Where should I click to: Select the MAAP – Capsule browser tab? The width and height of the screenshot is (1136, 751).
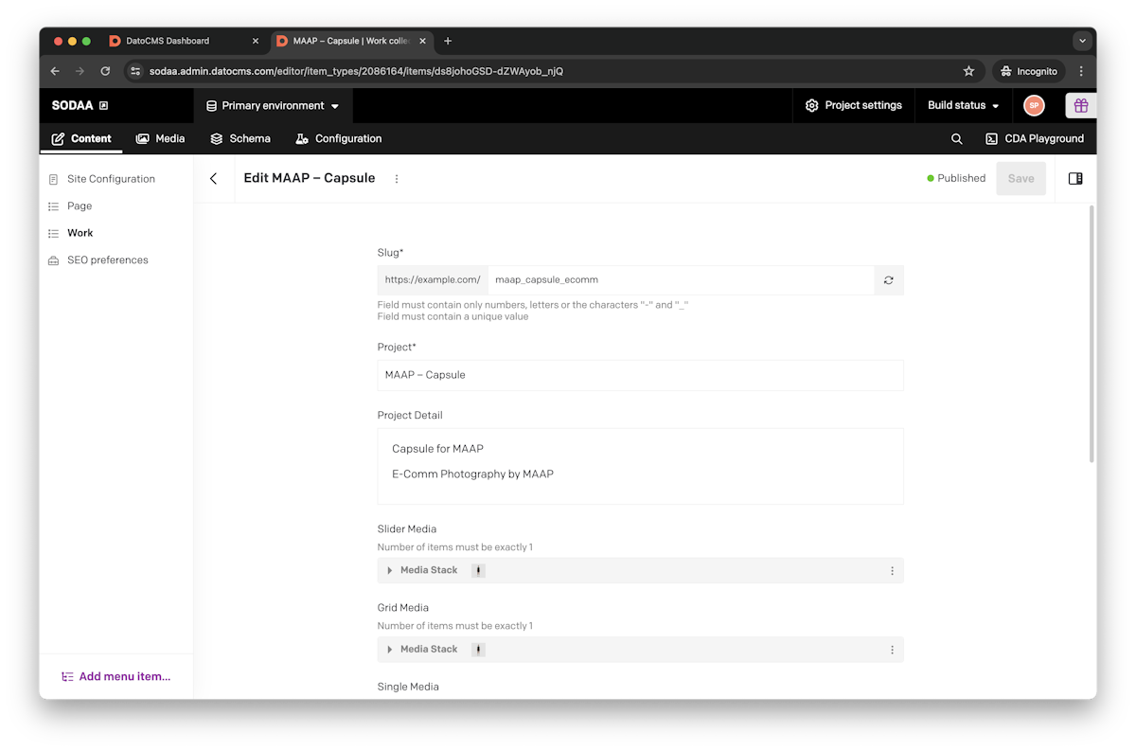(351, 41)
